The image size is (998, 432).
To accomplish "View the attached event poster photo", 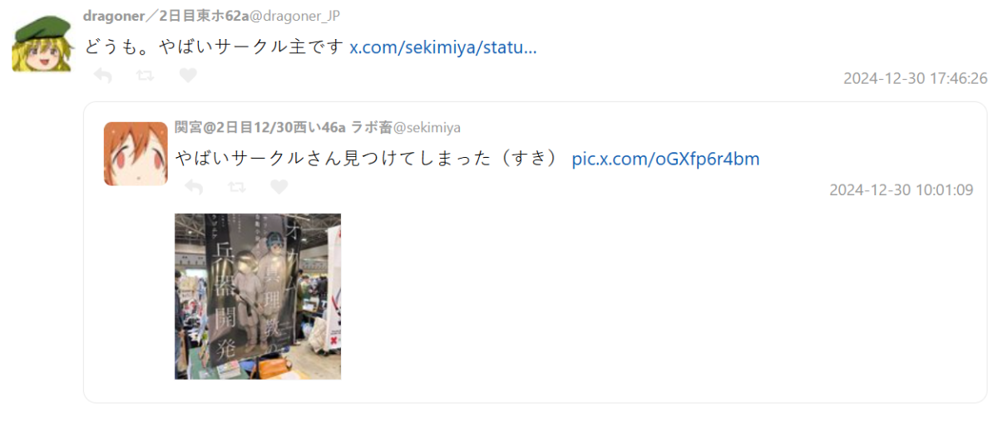I will (x=258, y=297).
